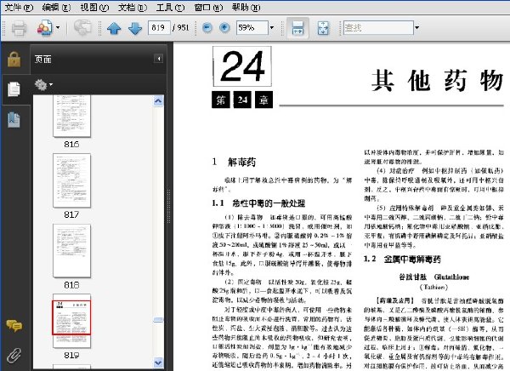
Task: Open the Bookmarks panel icon in sidebar
Action: coord(14,119)
